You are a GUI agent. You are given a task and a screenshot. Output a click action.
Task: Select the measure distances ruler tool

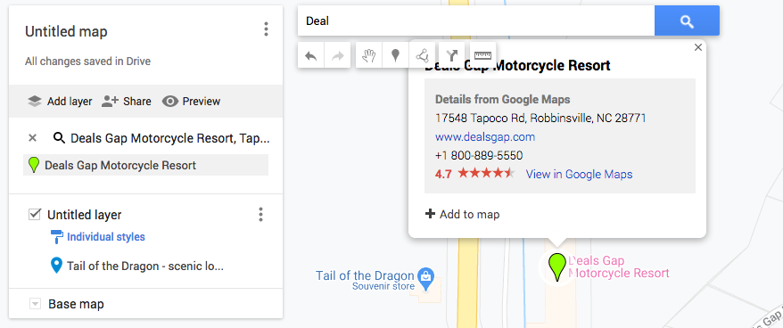click(x=482, y=55)
